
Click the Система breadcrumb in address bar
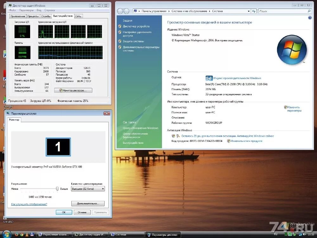coord(217,11)
